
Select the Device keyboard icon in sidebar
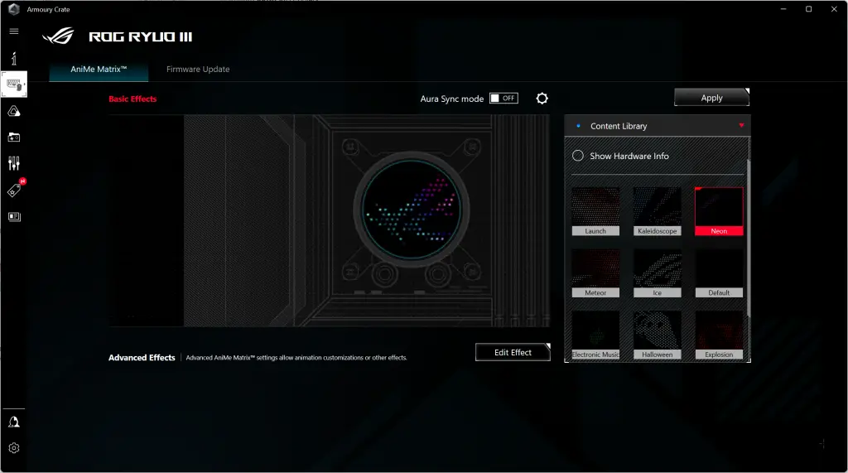click(14, 84)
